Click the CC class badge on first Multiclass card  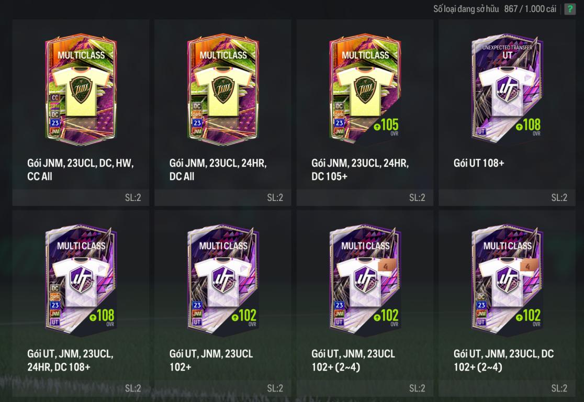coord(55,97)
